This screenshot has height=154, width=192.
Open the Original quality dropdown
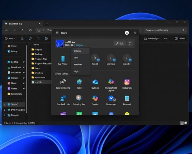81,45
